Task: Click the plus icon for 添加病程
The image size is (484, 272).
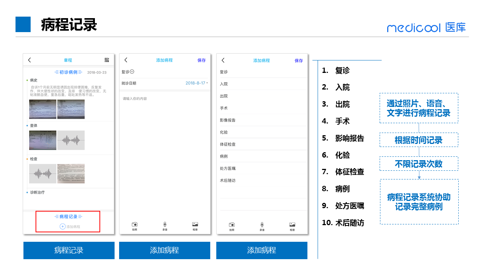Action: pyautogui.click(x=62, y=227)
